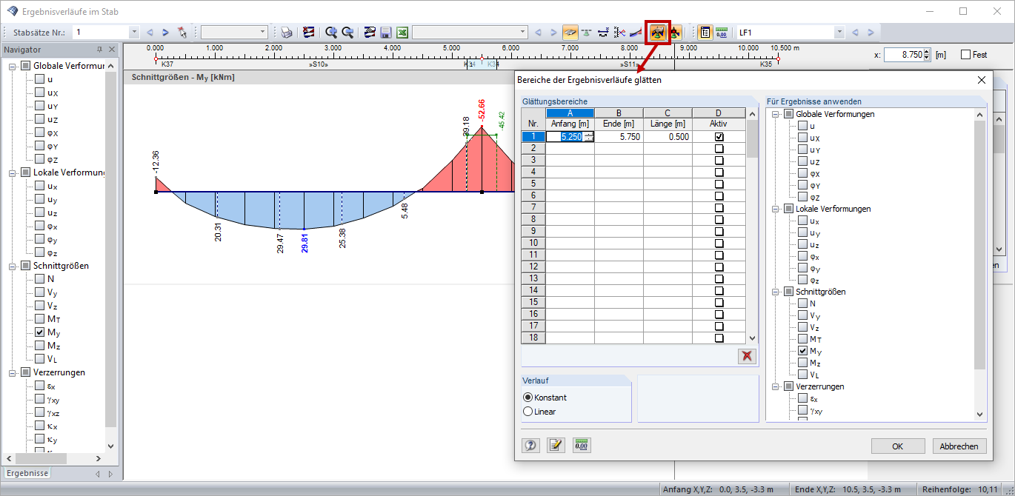The width and height of the screenshot is (1015, 496).
Task: Enable the Fest checkbox
Action: pyautogui.click(x=965, y=55)
